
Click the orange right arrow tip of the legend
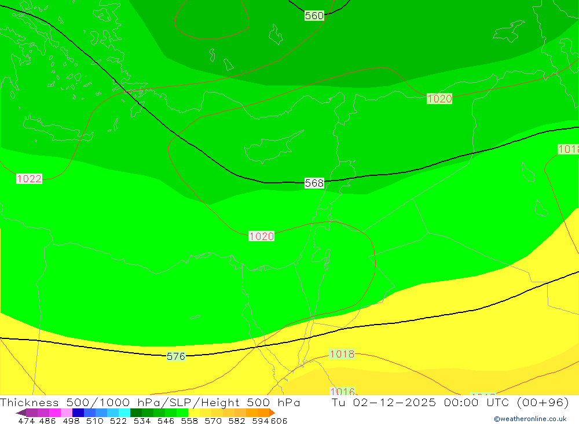pos(272,412)
